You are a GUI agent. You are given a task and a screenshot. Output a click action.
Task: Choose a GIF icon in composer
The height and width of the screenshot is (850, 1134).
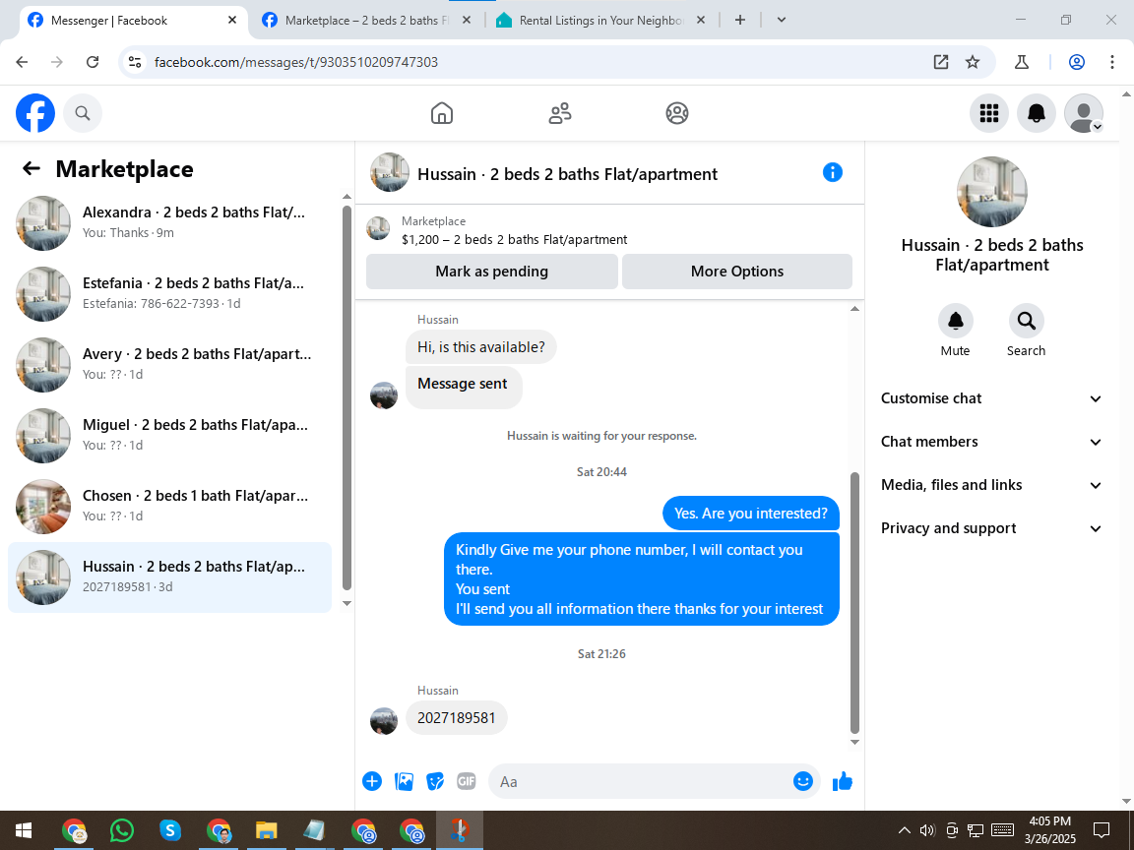467,781
